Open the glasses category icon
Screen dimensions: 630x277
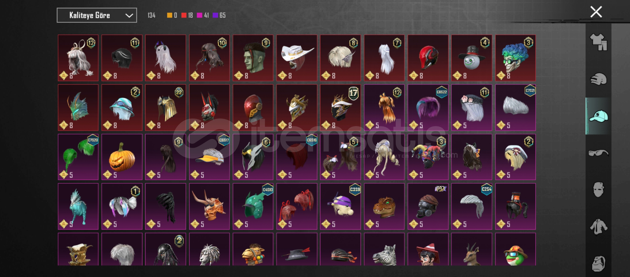tap(598, 153)
